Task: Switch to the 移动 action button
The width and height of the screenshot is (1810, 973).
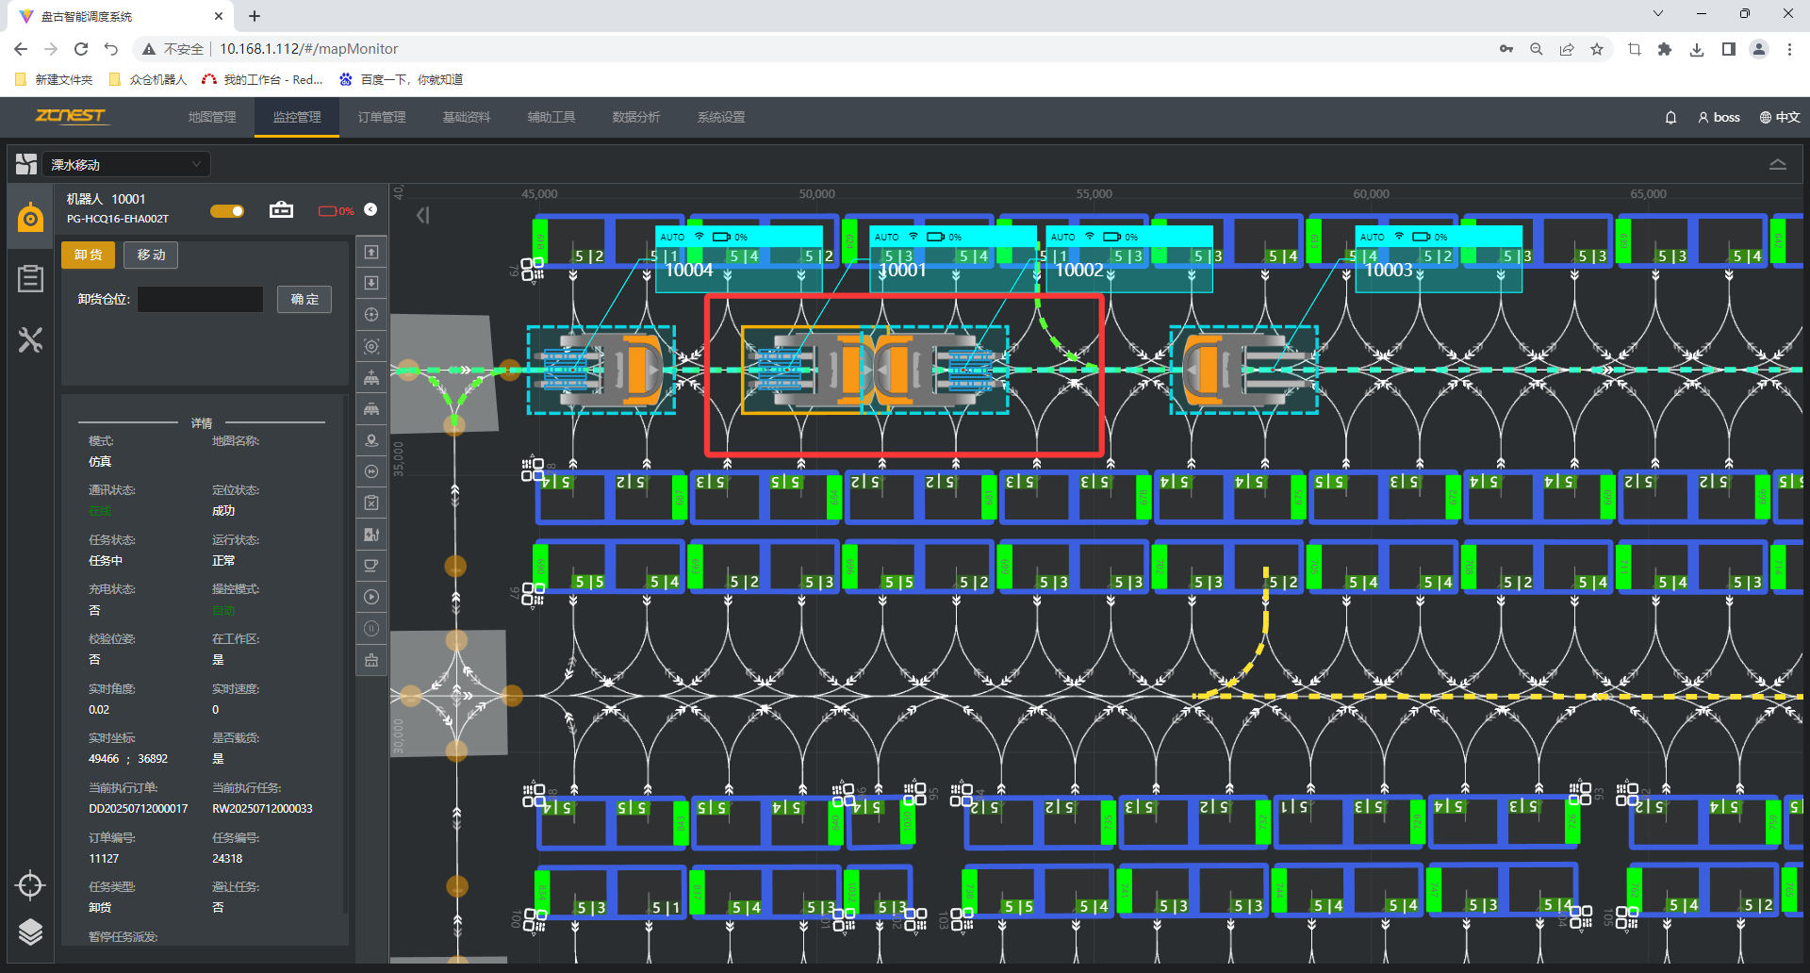Action: coord(151,256)
